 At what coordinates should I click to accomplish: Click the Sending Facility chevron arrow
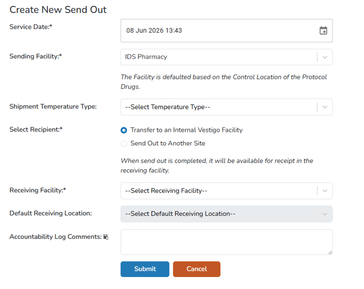[x=325, y=57]
